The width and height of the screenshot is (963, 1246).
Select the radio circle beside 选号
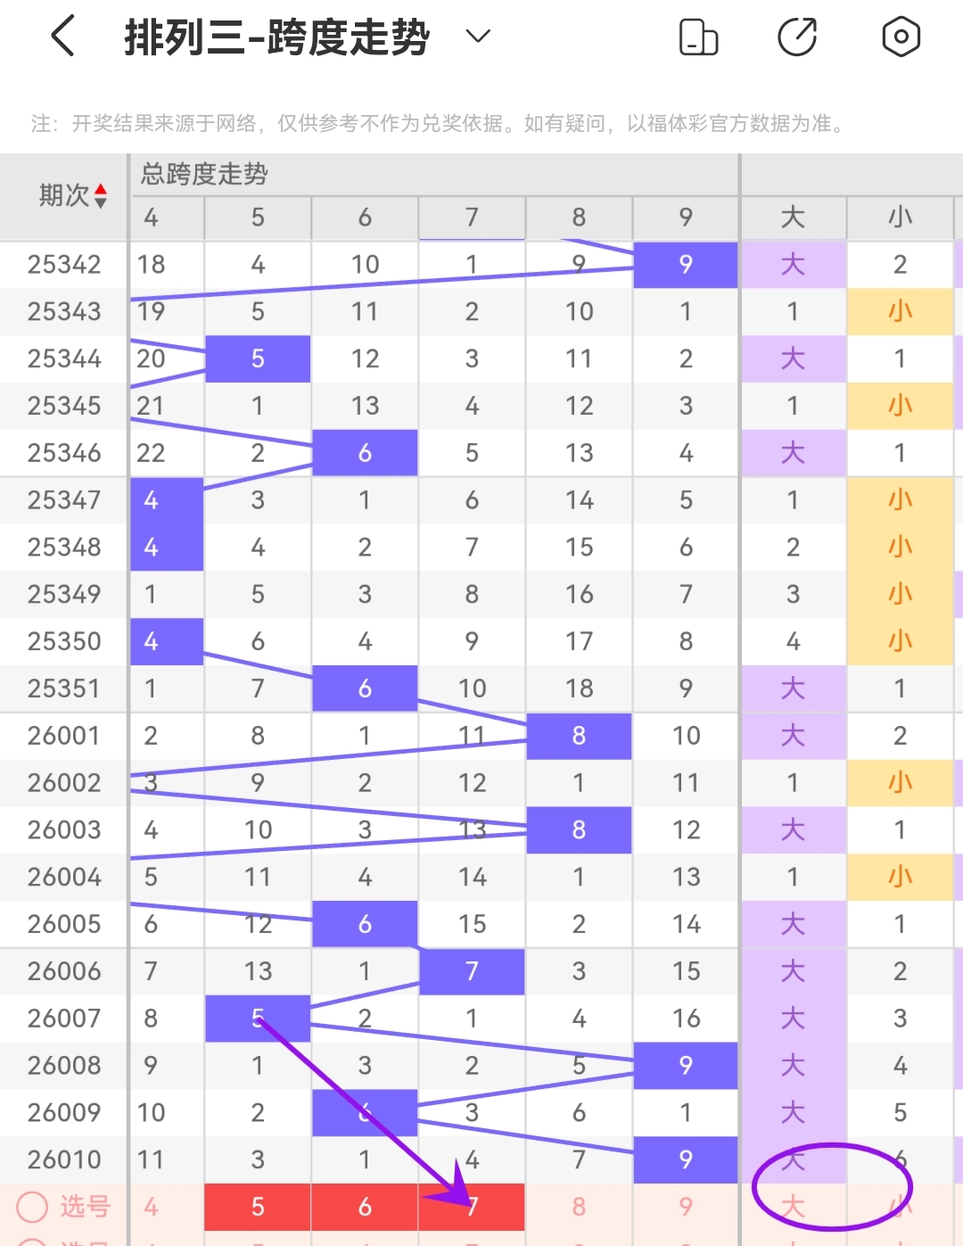tap(31, 1207)
